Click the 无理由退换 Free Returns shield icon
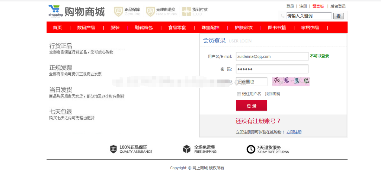Viewport: 381px width, 178px height. pos(150,12)
